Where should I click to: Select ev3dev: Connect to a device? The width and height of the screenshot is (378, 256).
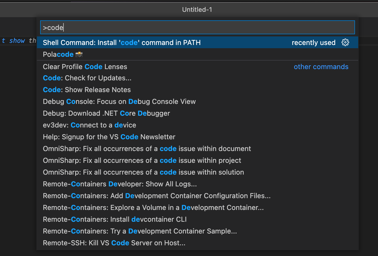click(198, 125)
